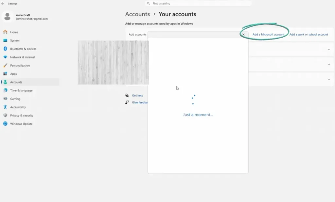Open Time & language settings
This screenshot has width=335, height=202.
(21, 90)
